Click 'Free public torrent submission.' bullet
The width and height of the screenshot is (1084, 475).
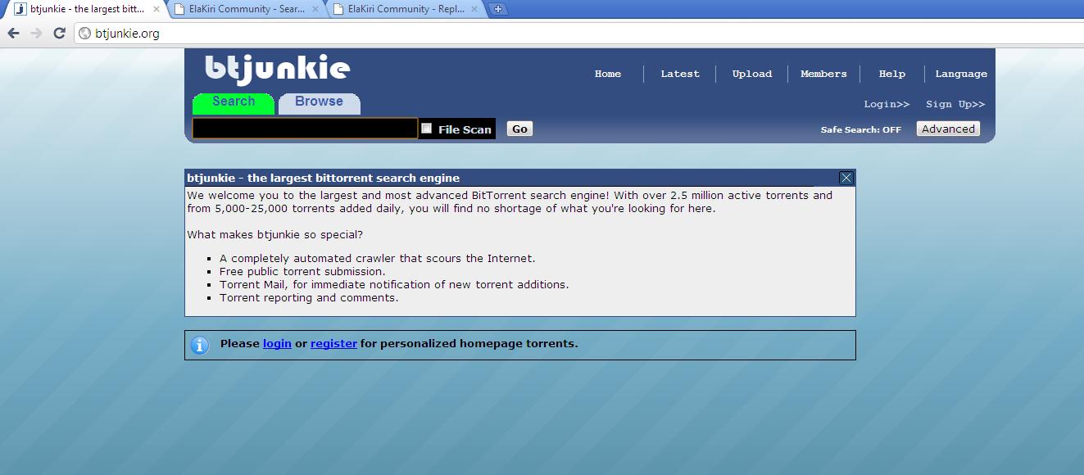[302, 271]
